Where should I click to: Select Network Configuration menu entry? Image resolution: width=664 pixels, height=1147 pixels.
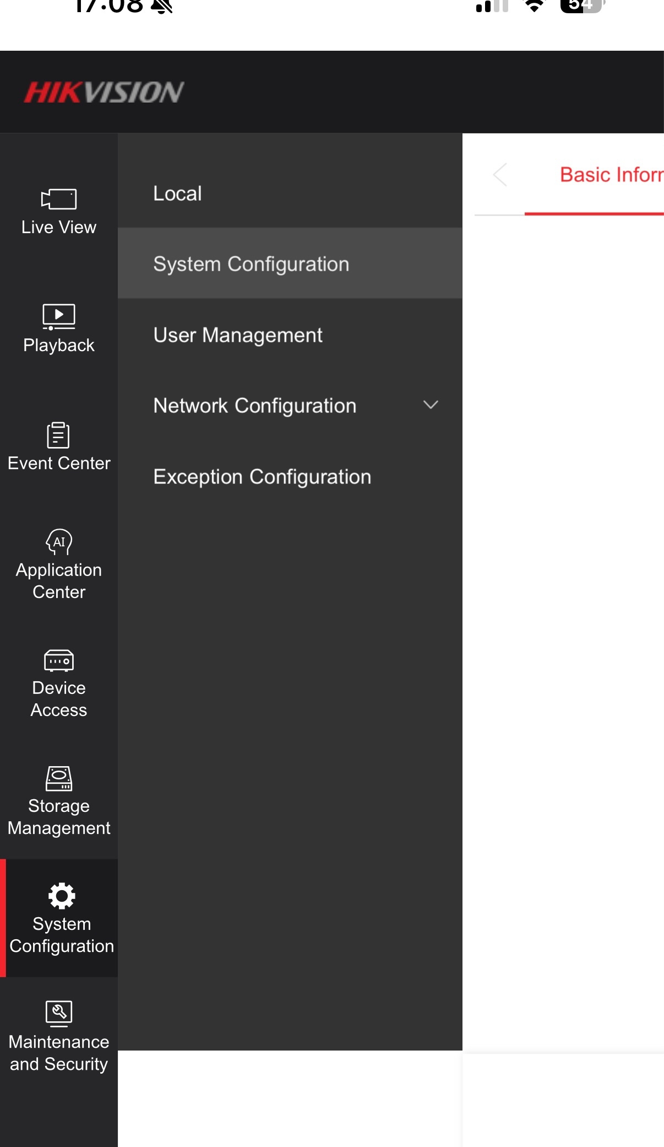click(255, 406)
